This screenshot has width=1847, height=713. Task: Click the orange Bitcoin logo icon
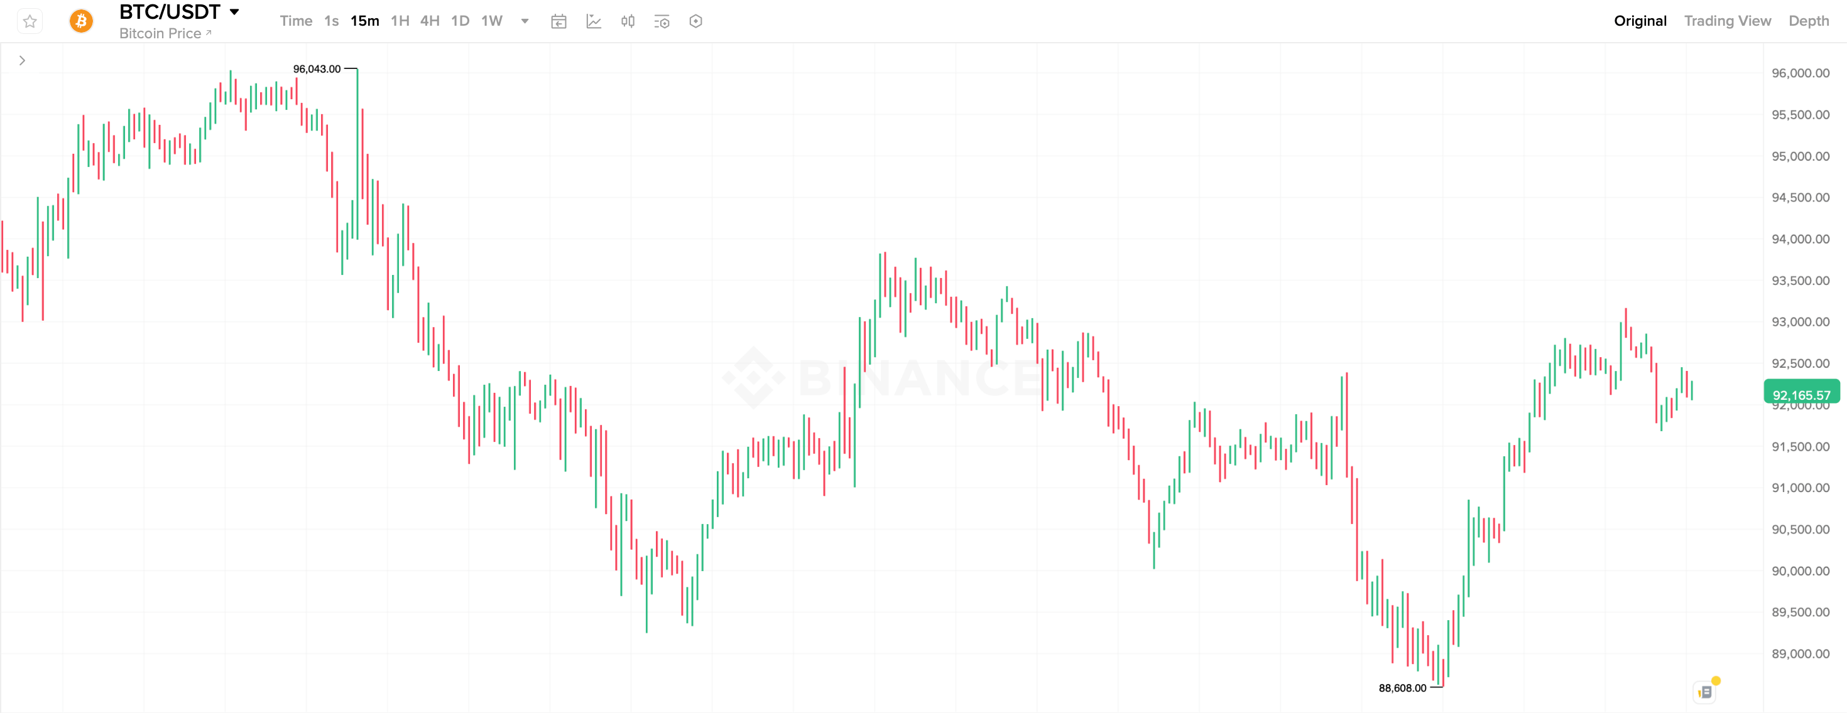coord(81,21)
